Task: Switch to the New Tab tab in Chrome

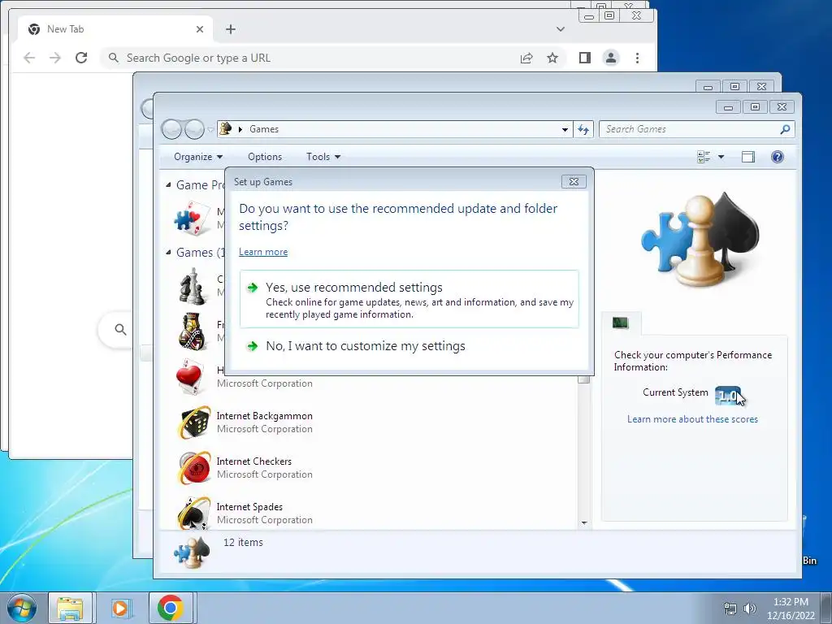Action: pyautogui.click(x=115, y=29)
